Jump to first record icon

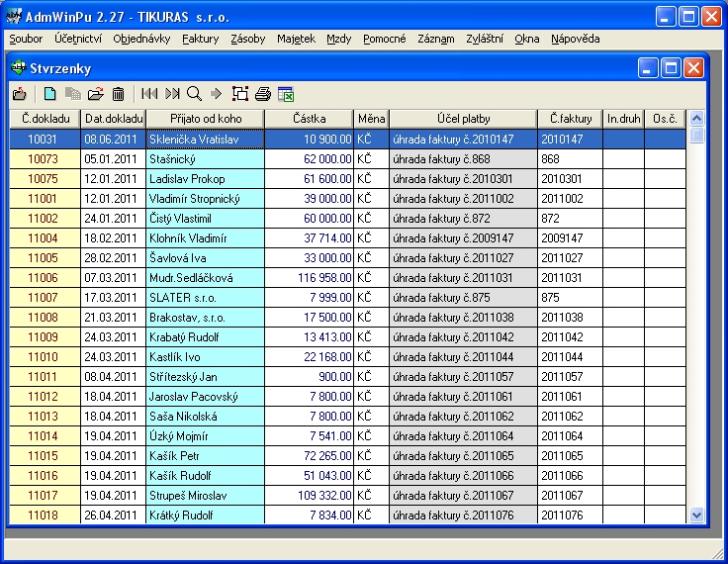pyautogui.click(x=149, y=94)
